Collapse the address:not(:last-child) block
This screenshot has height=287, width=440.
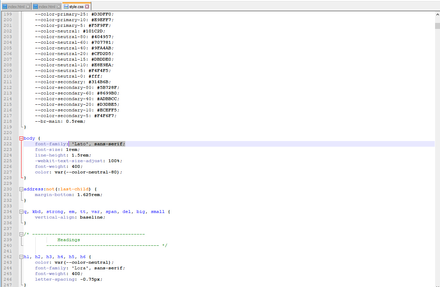coord(21,189)
